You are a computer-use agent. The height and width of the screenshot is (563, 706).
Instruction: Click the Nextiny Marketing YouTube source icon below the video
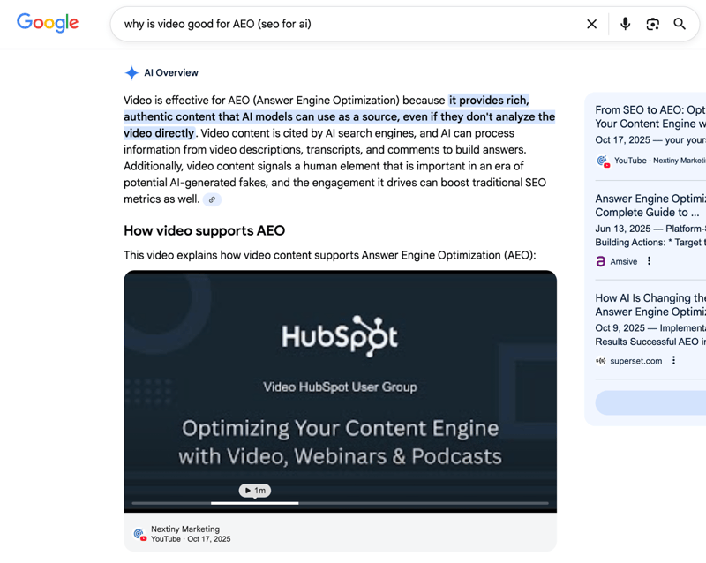139,534
